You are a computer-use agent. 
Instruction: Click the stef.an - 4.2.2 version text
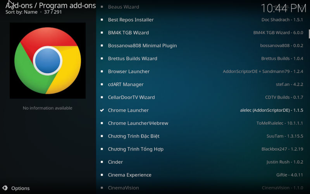coord(289,84)
